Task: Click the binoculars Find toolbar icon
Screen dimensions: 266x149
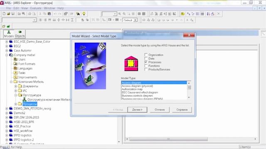Action: pos(78,14)
